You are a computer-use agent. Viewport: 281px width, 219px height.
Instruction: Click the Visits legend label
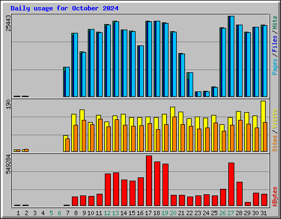pyautogui.click(x=274, y=119)
